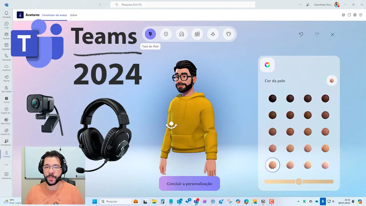Select the shirt clothing category icon

(228, 34)
